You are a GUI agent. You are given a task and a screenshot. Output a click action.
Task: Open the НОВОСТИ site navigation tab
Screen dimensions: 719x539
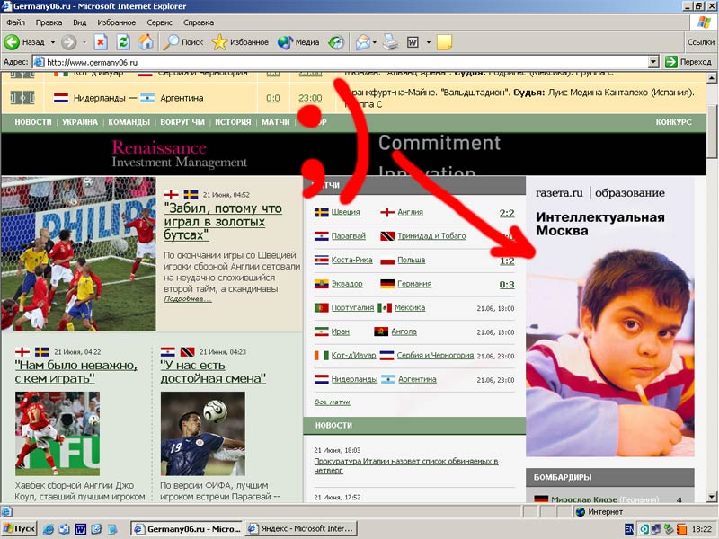click(33, 122)
